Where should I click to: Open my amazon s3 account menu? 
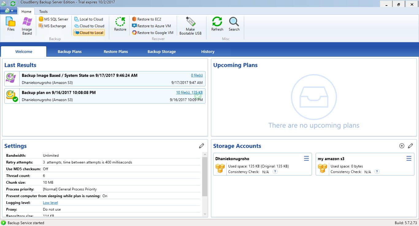point(409,158)
